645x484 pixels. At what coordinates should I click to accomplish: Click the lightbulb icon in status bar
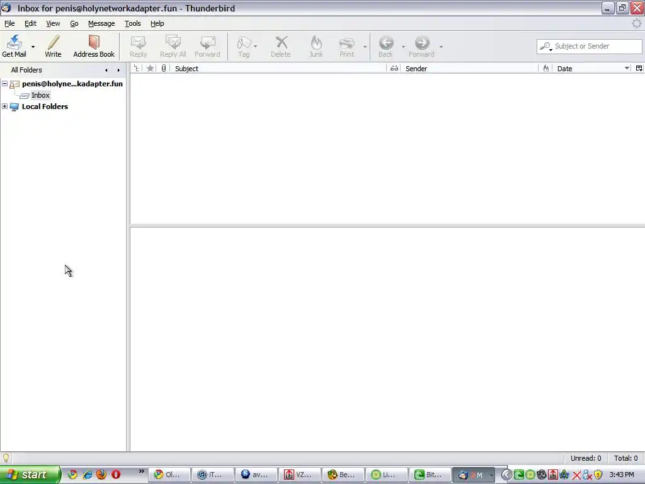[6, 458]
